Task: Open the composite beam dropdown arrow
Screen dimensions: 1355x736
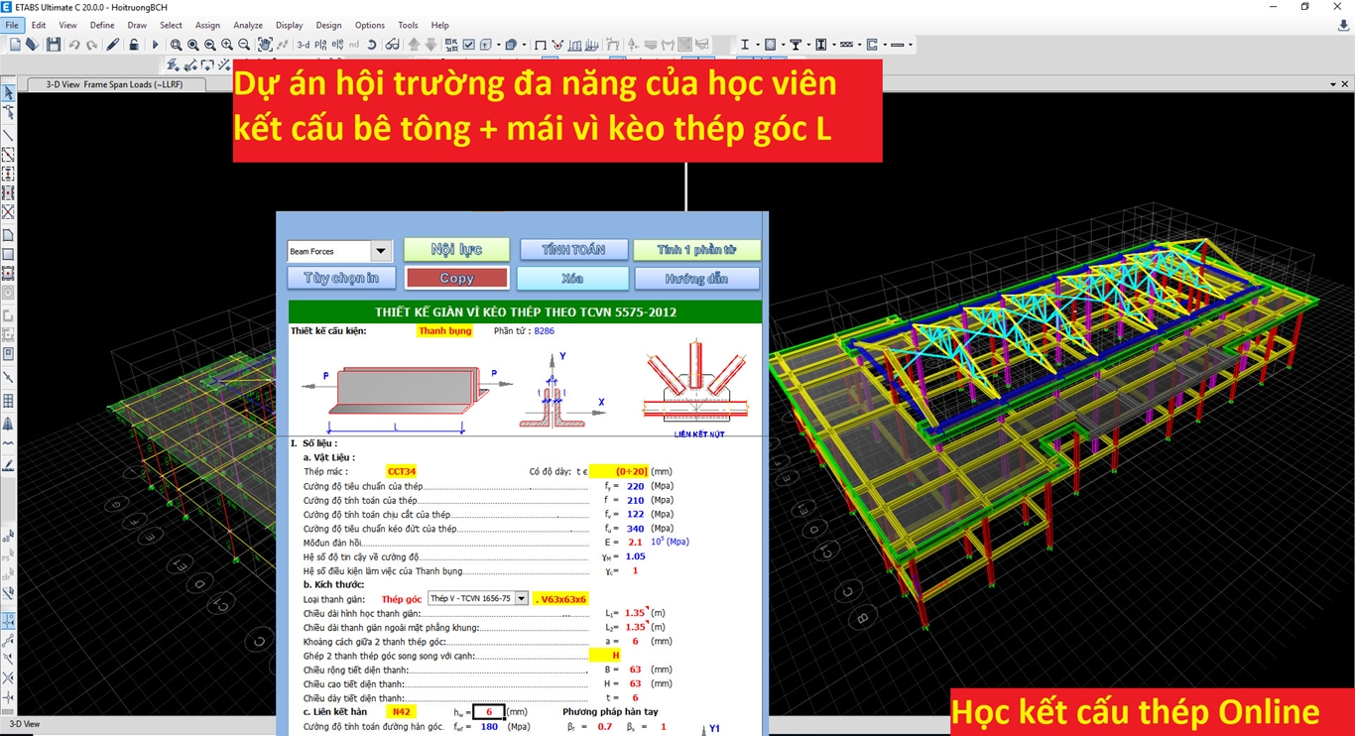Action: (808, 45)
